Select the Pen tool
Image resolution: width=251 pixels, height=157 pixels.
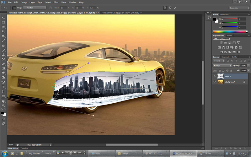pyautogui.click(x=3, y=83)
